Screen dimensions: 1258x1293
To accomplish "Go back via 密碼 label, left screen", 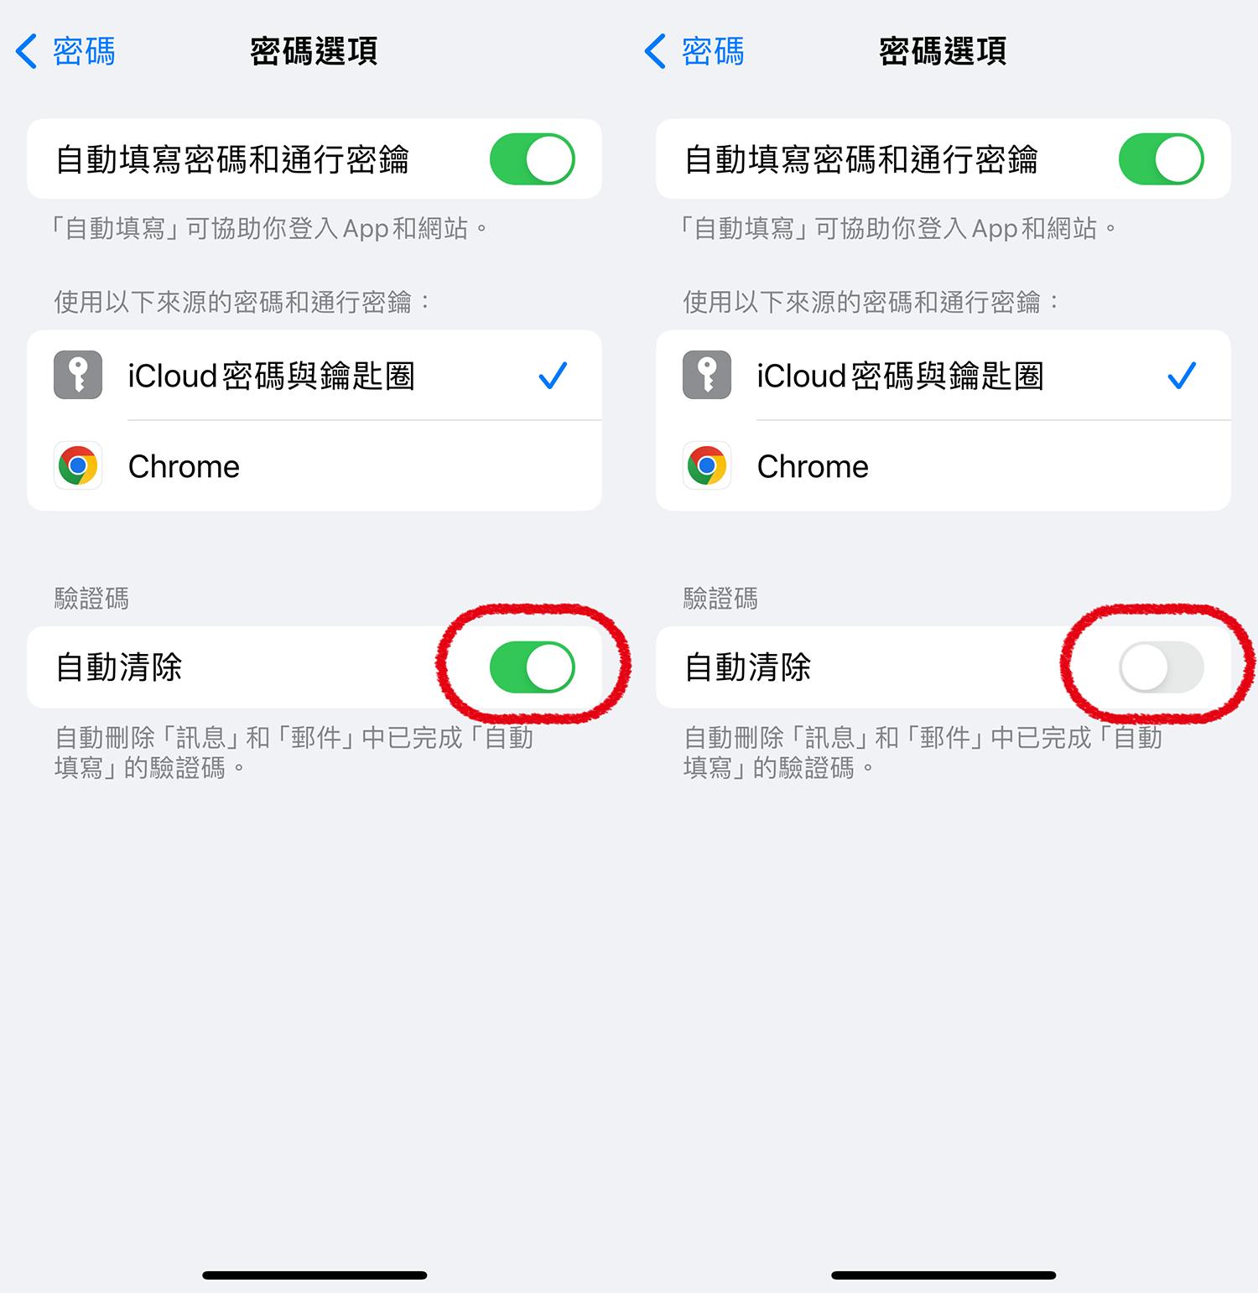I will pos(84,52).
